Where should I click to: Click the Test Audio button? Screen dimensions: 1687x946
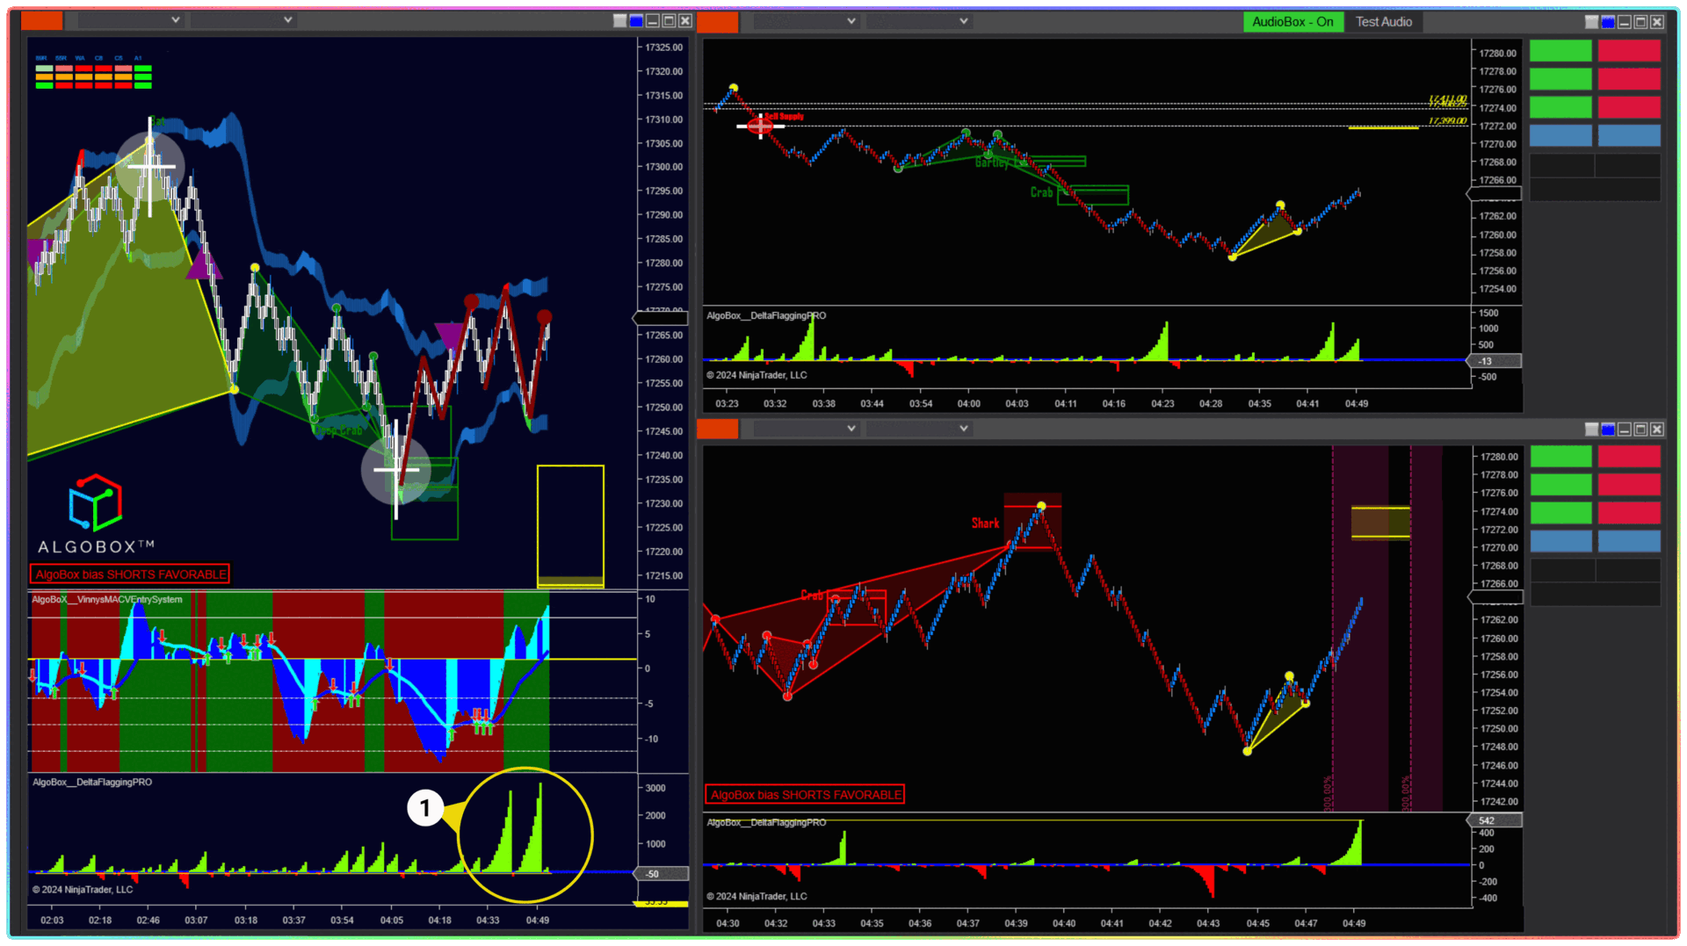tap(1383, 22)
